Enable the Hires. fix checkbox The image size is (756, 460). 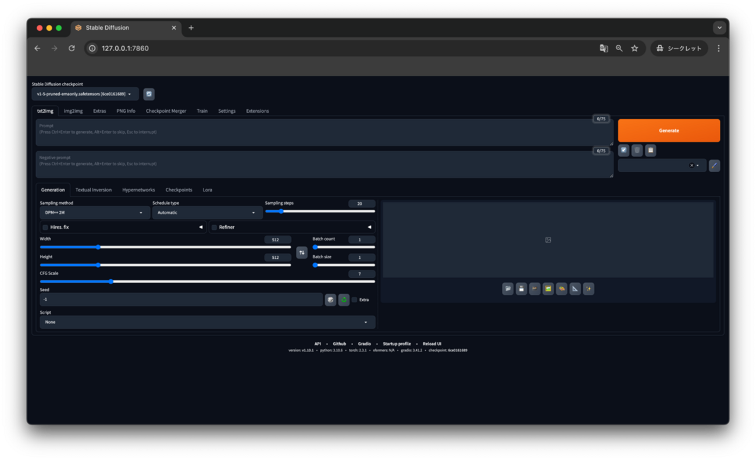(x=45, y=227)
